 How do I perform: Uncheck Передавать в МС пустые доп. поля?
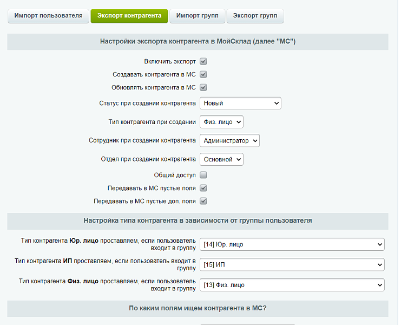203,201
